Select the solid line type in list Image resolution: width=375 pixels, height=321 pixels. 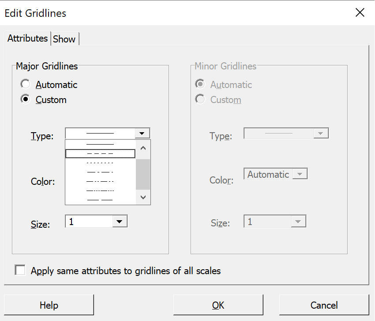coord(100,144)
